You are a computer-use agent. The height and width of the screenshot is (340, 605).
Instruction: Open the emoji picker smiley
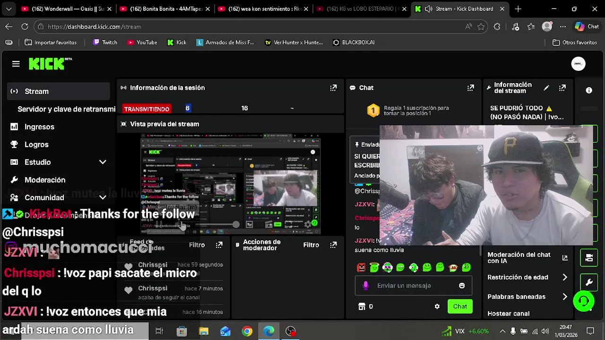point(462,286)
